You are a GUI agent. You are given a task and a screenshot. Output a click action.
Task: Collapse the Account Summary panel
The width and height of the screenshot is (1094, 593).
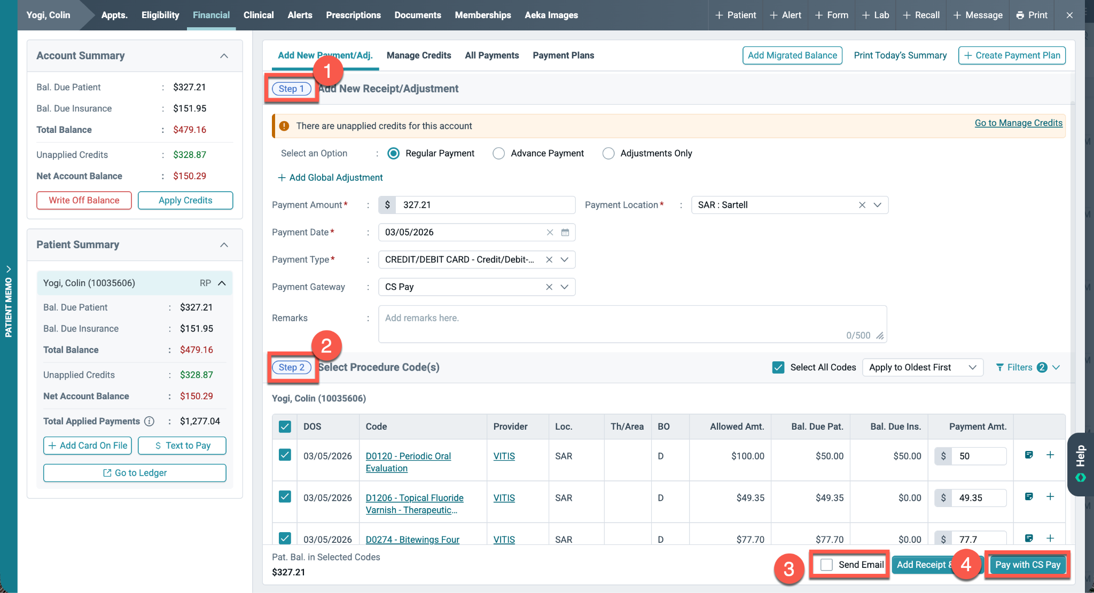pos(224,56)
